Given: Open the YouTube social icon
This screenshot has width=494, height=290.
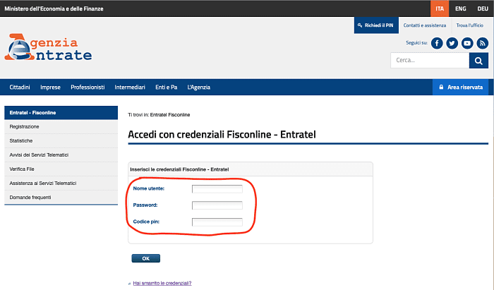Looking at the screenshot, I should [467, 43].
